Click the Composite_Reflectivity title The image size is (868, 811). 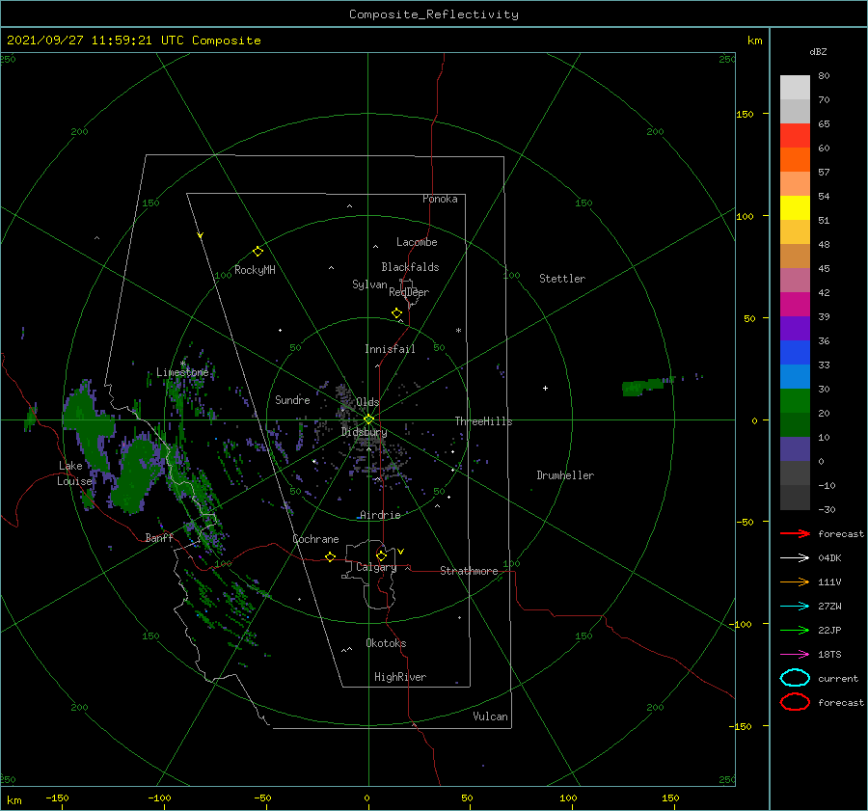point(434,14)
